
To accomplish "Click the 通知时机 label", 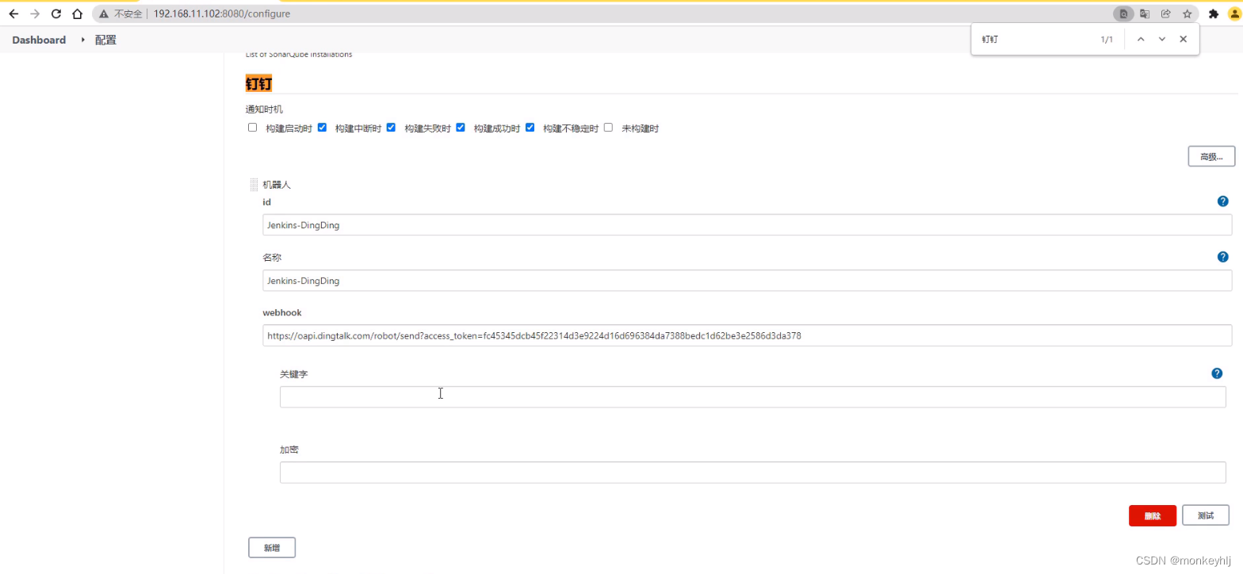I will click(264, 109).
